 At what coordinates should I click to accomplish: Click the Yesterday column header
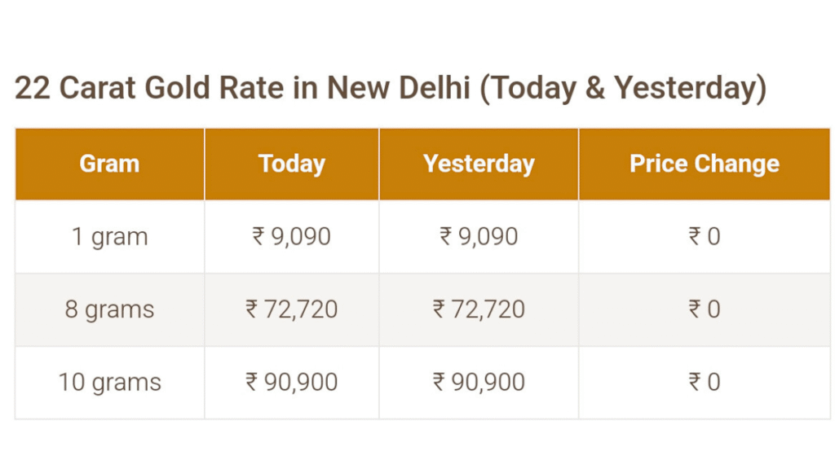click(x=479, y=164)
